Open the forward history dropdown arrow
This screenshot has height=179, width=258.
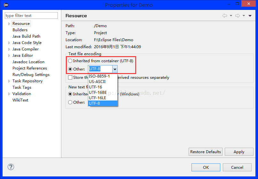[x=244, y=16]
